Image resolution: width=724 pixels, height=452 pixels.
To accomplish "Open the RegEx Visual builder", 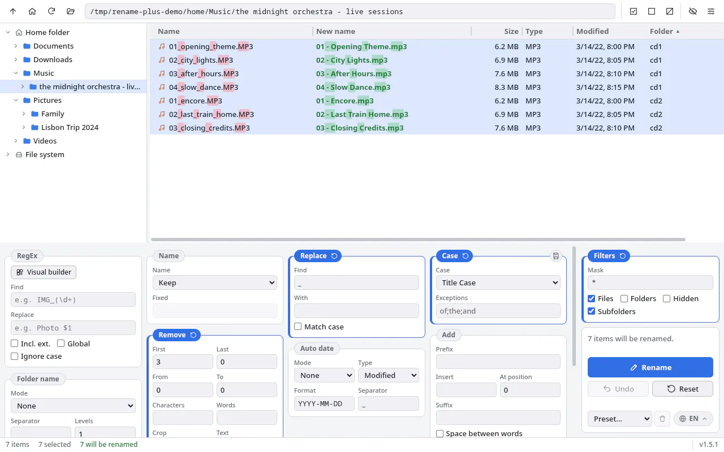I will (44, 272).
